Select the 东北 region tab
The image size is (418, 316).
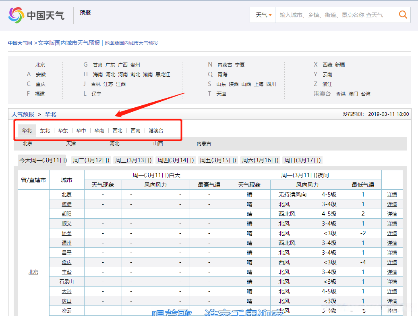click(45, 131)
